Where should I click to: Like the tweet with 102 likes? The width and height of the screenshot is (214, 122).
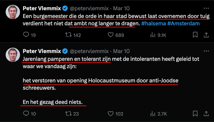click(110, 114)
